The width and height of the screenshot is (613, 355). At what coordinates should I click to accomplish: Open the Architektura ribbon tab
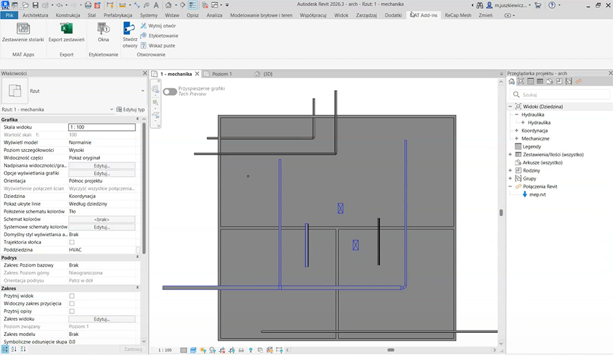(35, 14)
